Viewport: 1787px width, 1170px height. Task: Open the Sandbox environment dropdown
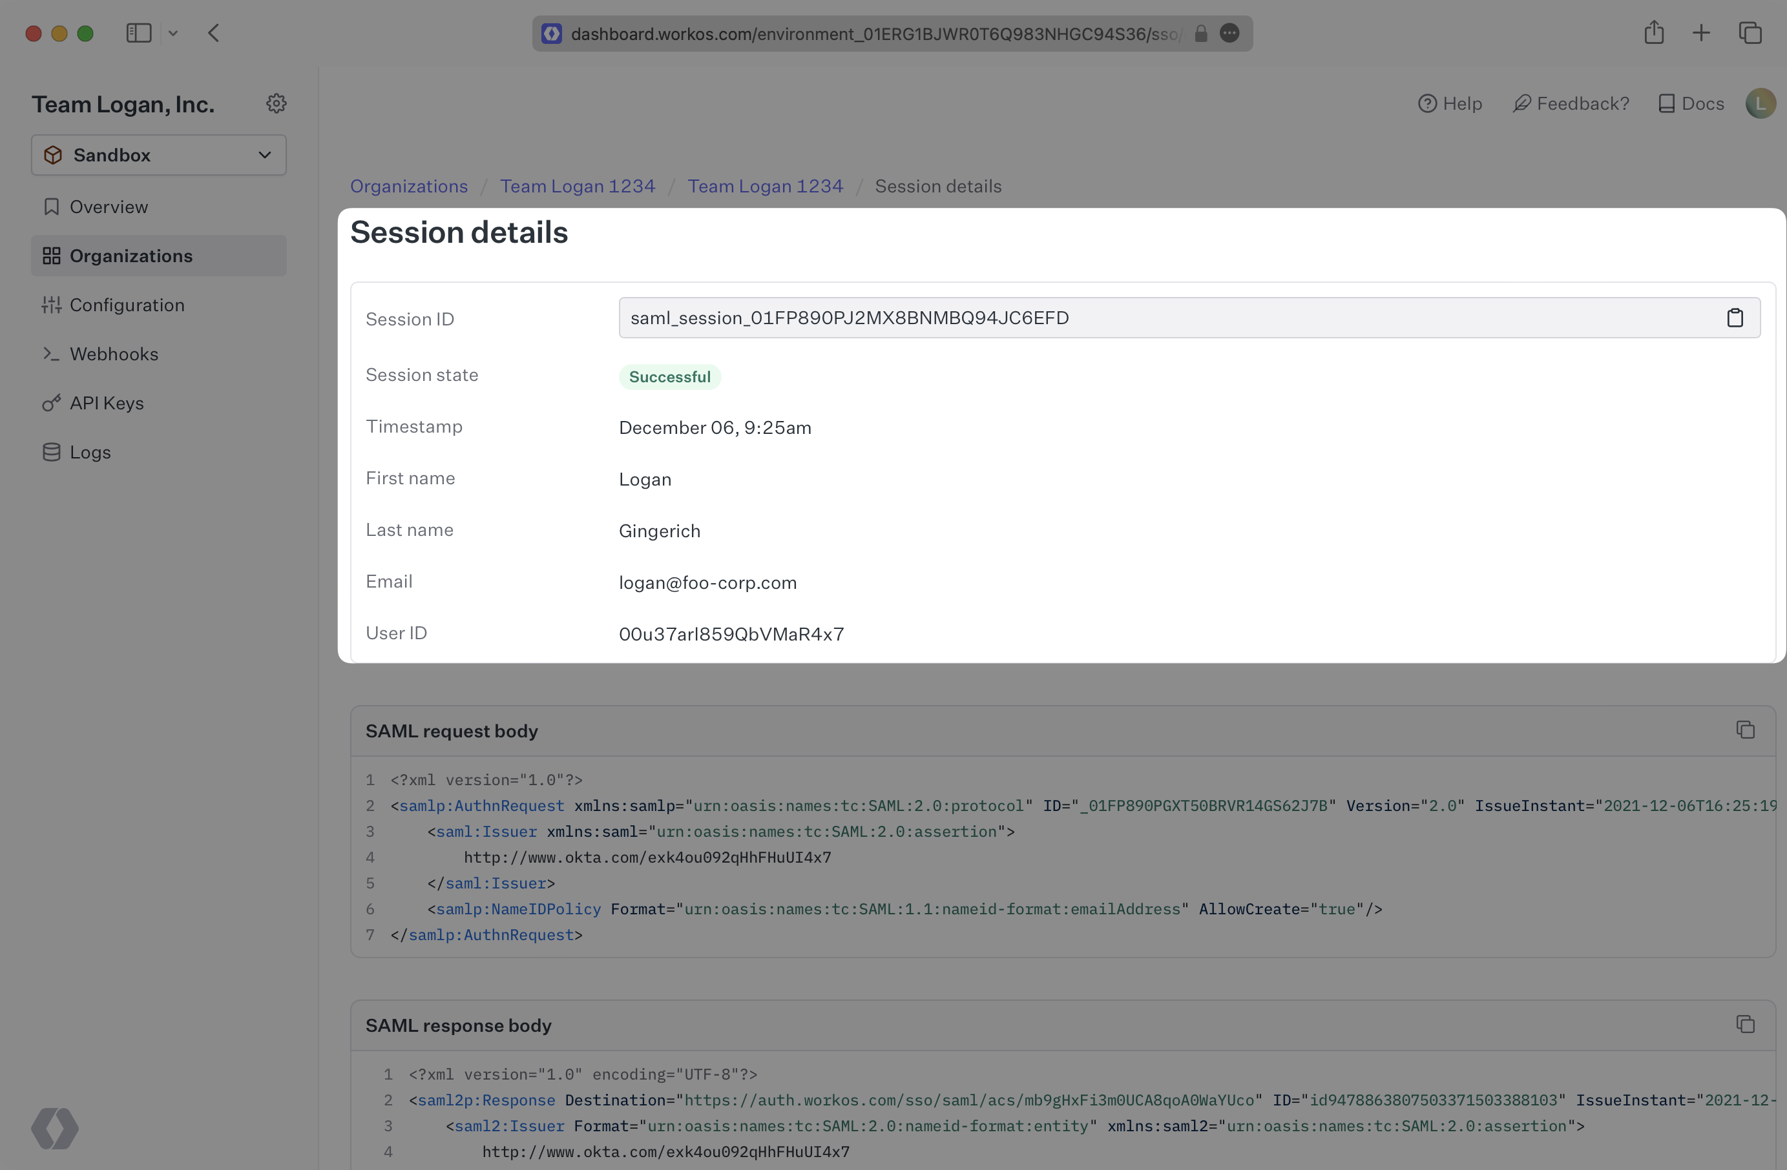click(x=158, y=156)
